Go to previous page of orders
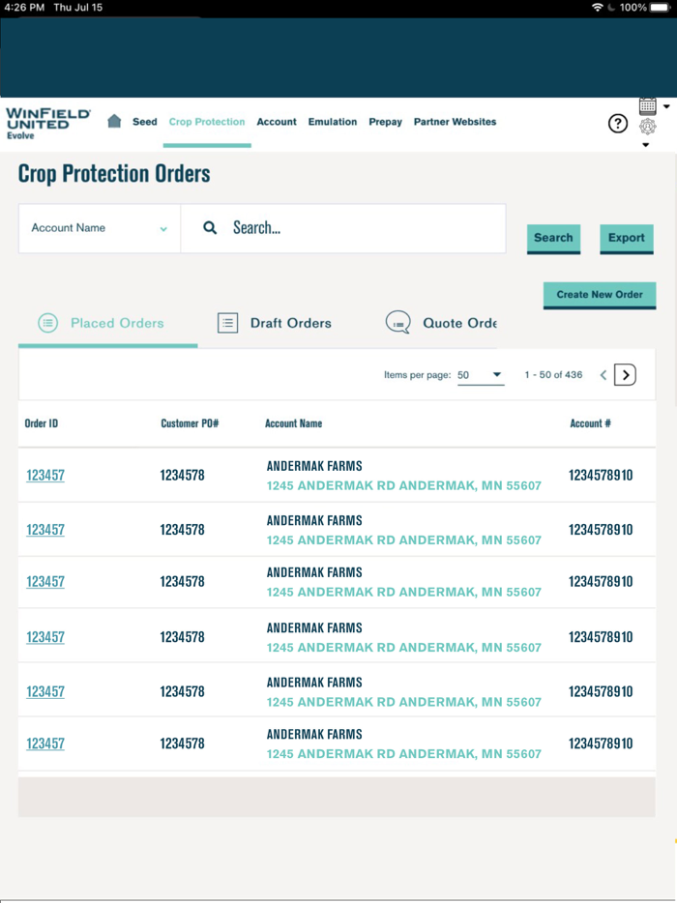The width and height of the screenshot is (677, 903). click(603, 375)
